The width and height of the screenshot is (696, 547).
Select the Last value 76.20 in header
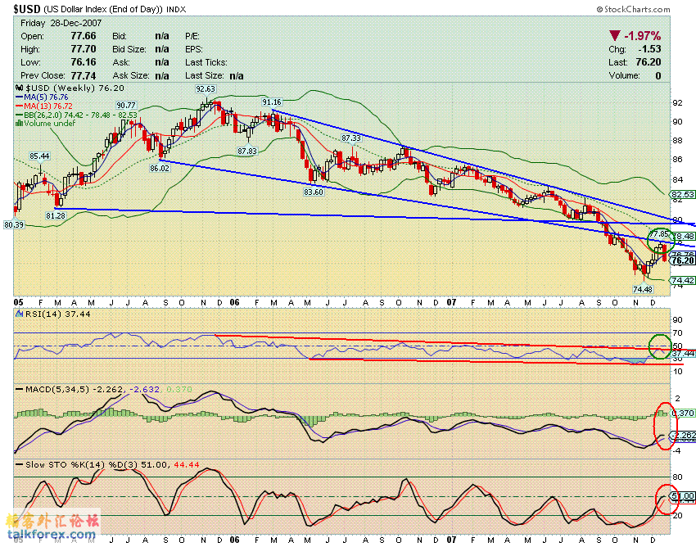pyautogui.click(x=649, y=62)
